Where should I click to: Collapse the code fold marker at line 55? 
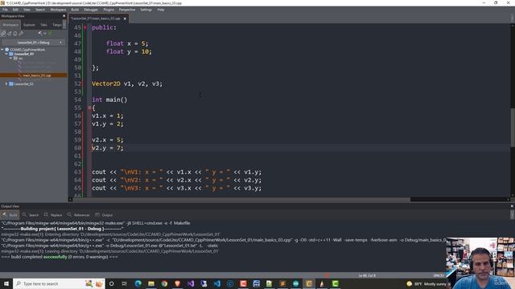pos(89,108)
